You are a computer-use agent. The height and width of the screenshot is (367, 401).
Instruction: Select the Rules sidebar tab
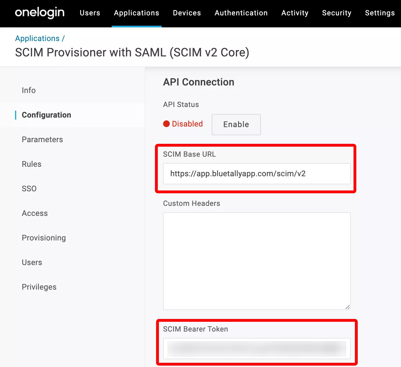tap(32, 164)
